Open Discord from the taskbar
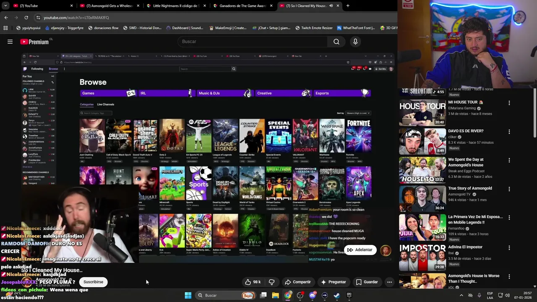 click(x=312, y=295)
